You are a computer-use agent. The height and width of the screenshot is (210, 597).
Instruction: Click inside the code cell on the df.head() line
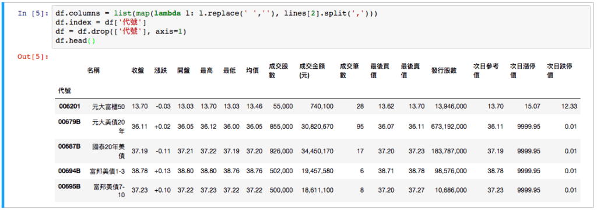pyautogui.click(x=75, y=41)
